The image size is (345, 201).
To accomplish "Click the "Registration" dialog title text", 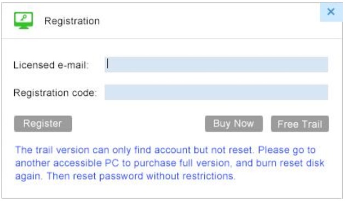I will click(x=72, y=21).
